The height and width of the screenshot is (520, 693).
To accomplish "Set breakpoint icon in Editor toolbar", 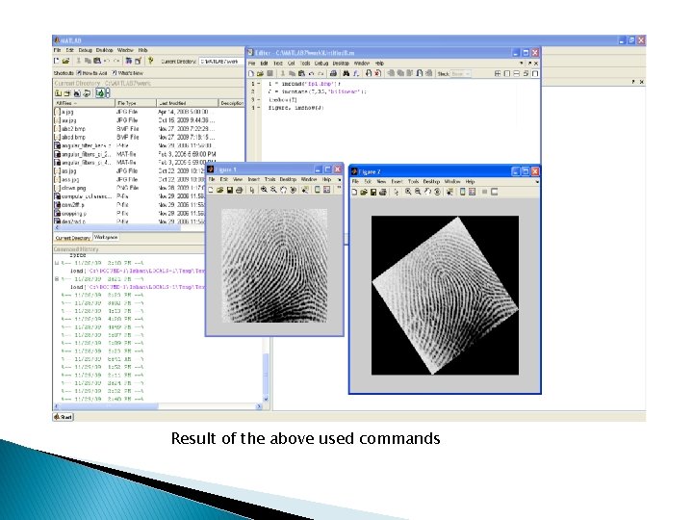I will (369, 73).
